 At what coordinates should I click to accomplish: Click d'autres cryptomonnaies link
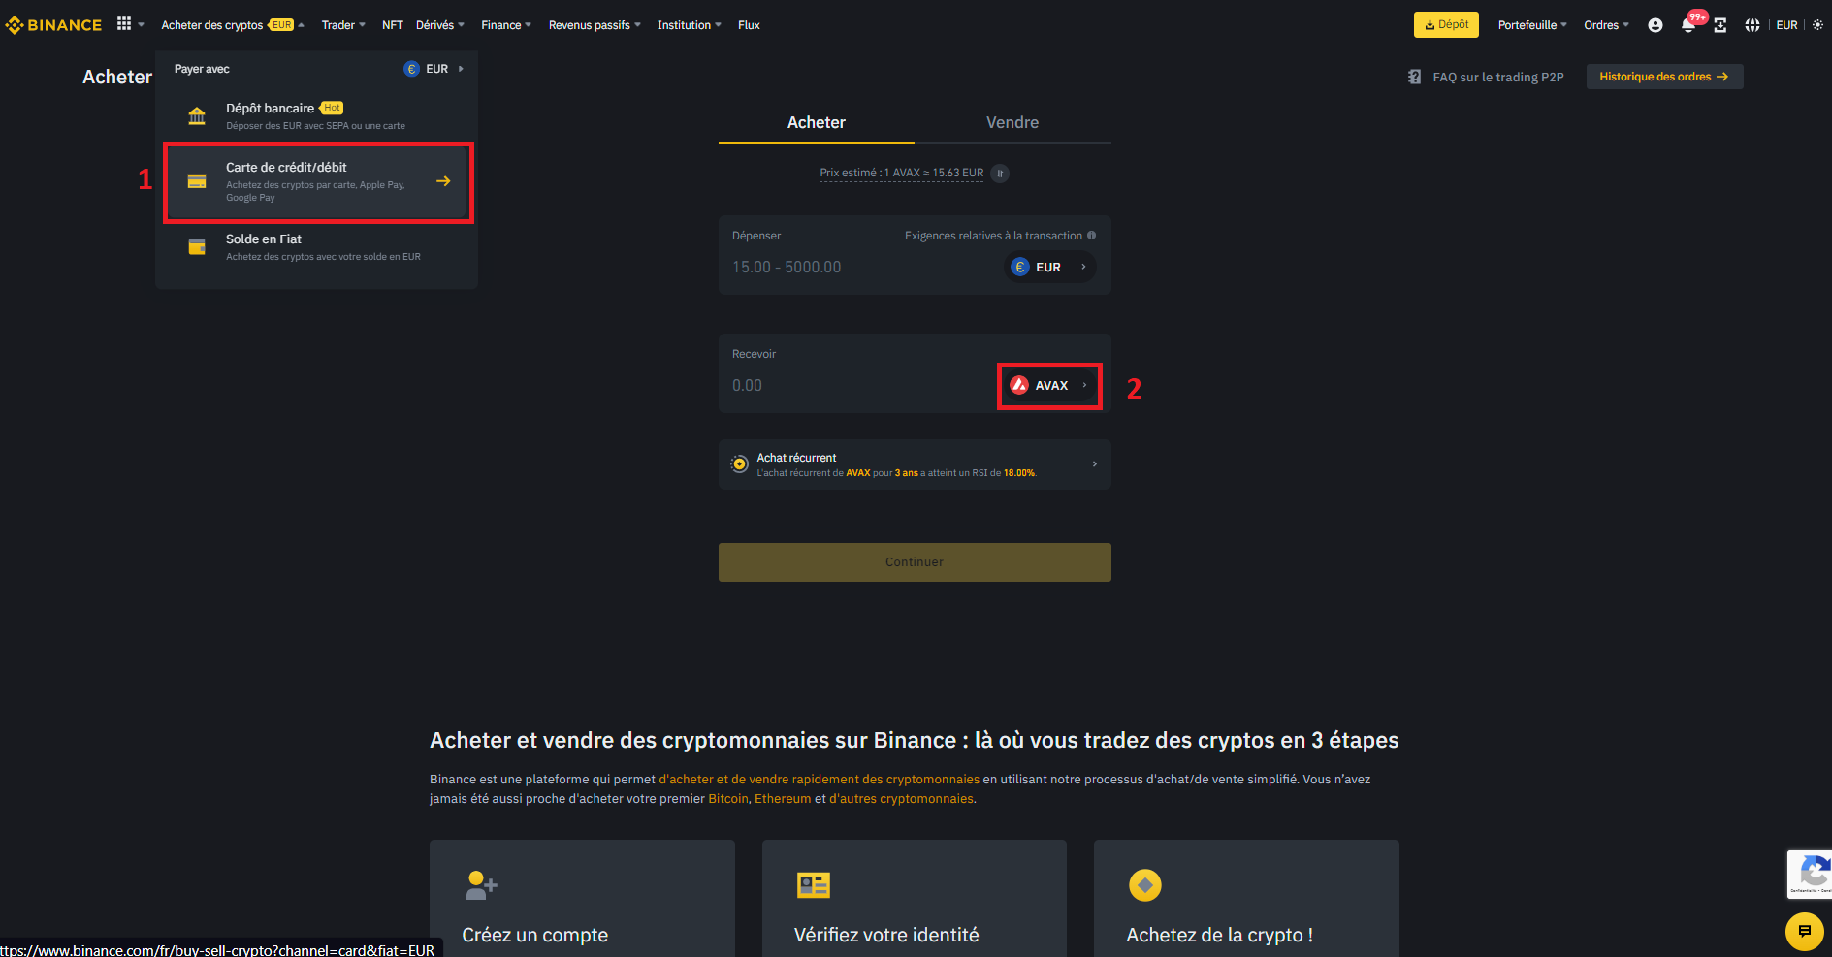(901, 799)
